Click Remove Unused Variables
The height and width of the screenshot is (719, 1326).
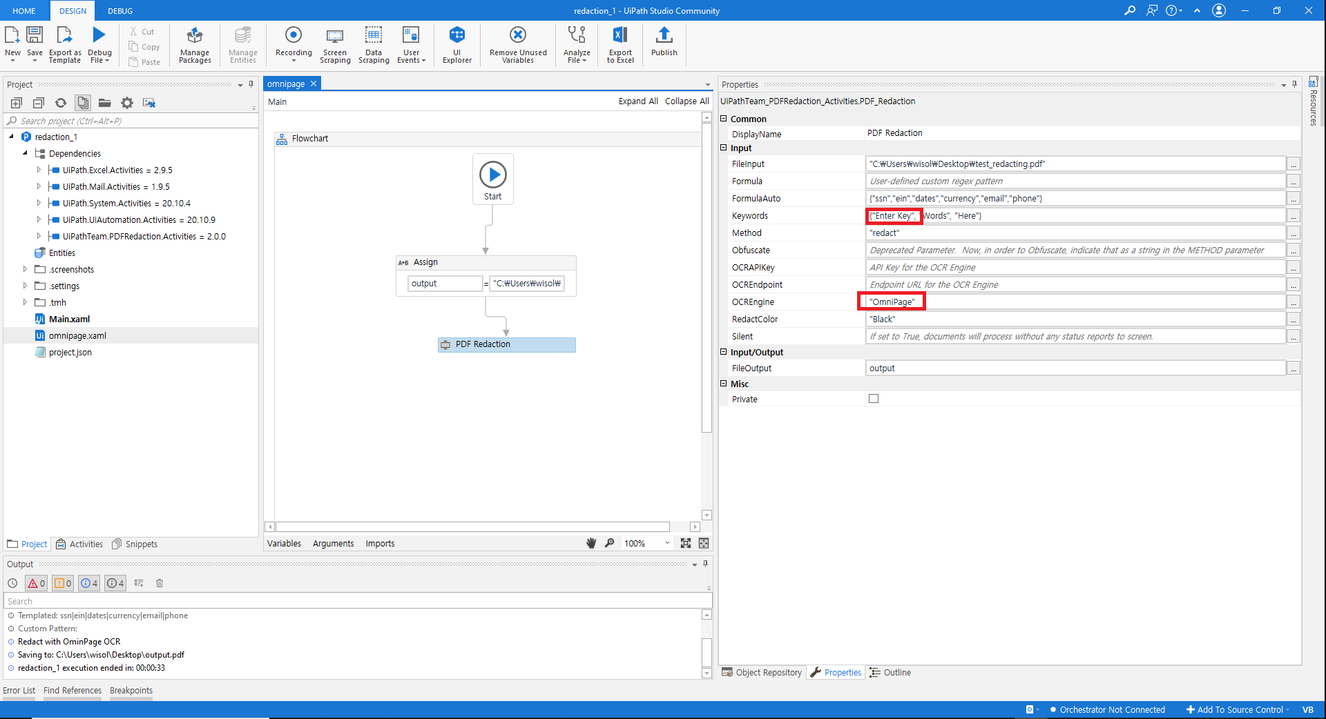[x=518, y=44]
